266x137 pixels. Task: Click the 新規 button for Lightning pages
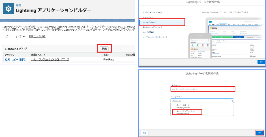(104, 49)
